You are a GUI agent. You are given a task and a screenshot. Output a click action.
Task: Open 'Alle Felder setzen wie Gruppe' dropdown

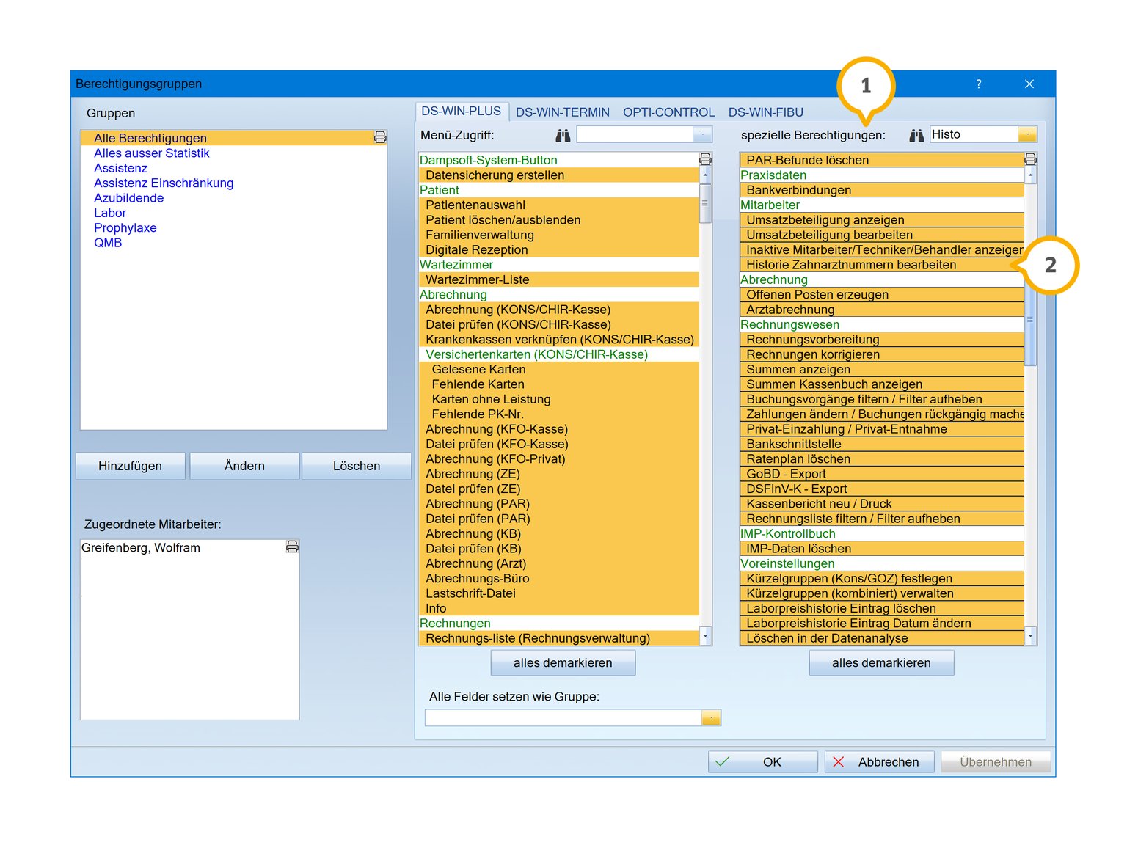pos(711,717)
